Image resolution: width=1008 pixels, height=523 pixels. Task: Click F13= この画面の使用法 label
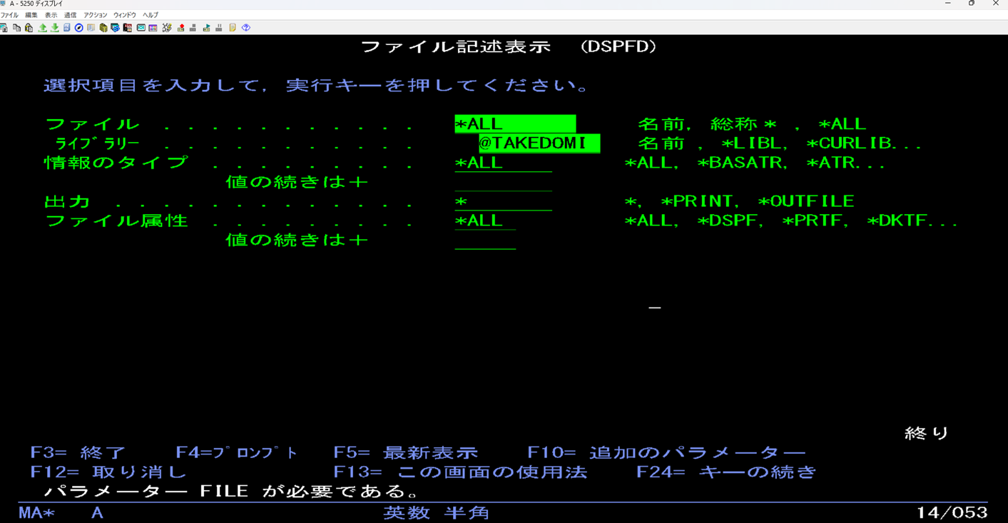(460, 472)
